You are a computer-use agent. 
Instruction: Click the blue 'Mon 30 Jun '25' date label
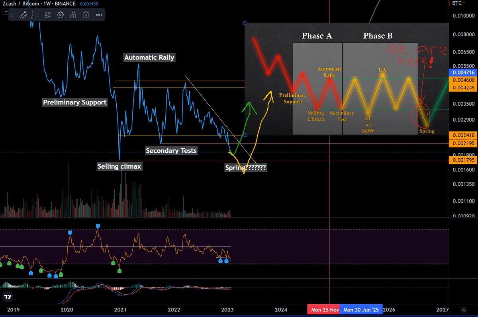pyautogui.click(x=361, y=309)
